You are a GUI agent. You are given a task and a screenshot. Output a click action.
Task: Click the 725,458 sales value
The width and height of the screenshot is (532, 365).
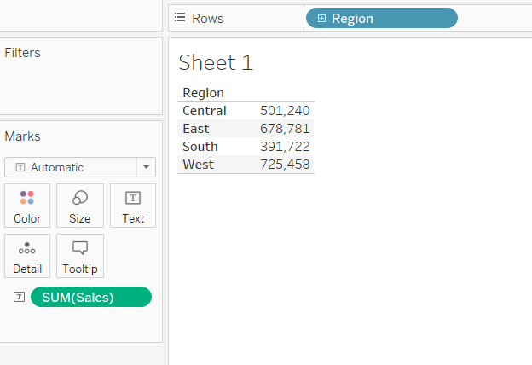coord(285,165)
